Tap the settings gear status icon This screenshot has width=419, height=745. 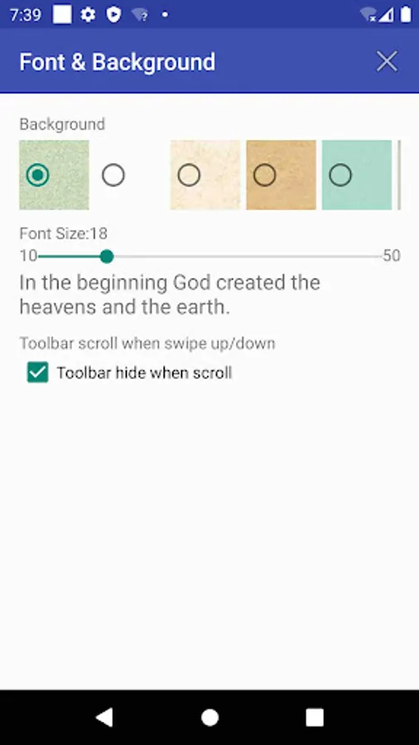[x=88, y=15]
